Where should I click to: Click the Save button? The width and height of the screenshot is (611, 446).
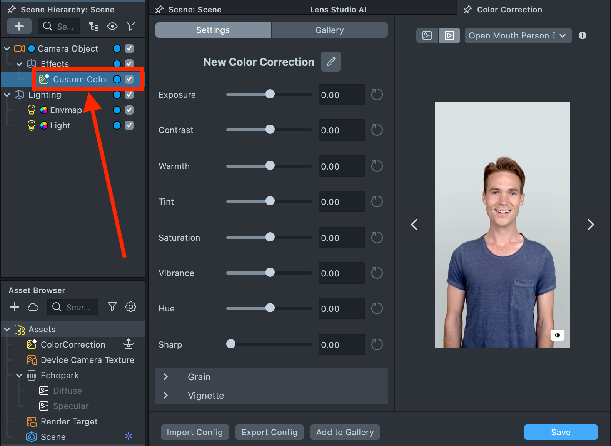[561, 432]
